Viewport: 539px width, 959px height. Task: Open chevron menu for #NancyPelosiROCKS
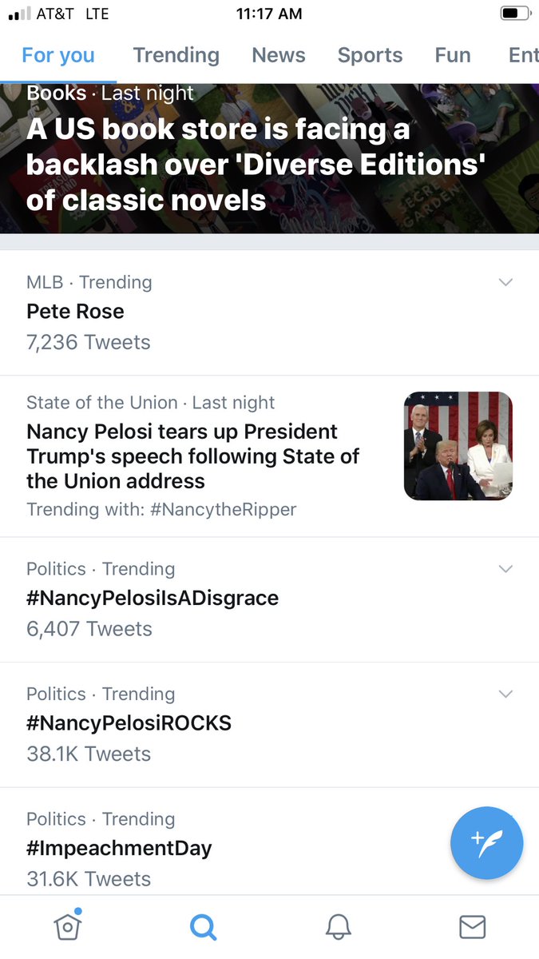(505, 694)
